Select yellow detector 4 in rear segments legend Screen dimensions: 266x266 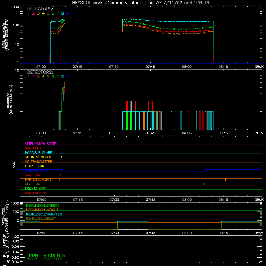point(43,77)
